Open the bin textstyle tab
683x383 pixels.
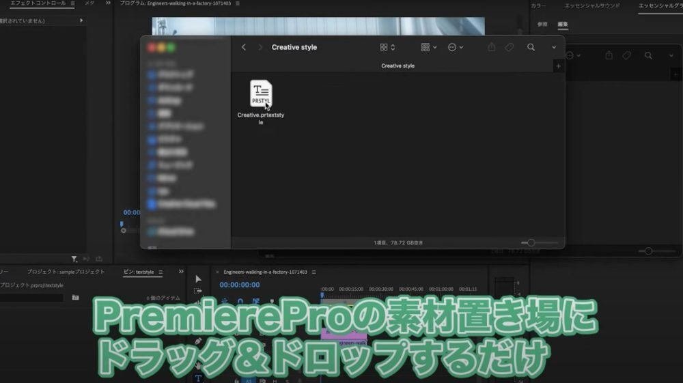(139, 272)
